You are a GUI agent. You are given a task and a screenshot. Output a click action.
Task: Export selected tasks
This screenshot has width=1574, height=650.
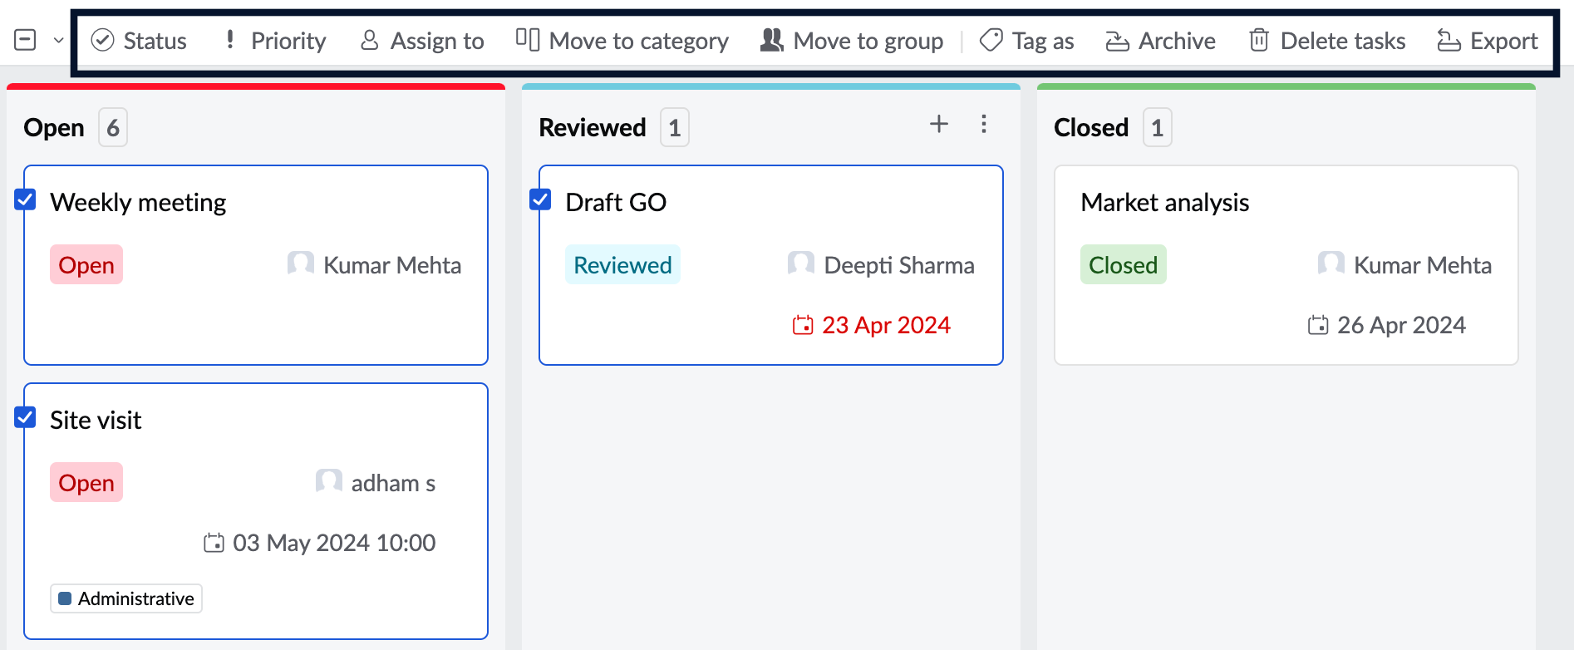click(x=1488, y=41)
